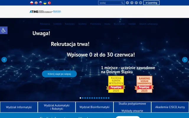Open the Pracownicy menu
The width and height of the screenshot is (189, 118).
[95, 24]
